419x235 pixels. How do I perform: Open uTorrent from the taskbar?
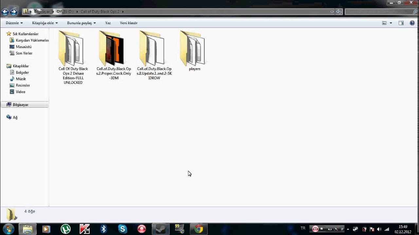[x=65, y=229]
